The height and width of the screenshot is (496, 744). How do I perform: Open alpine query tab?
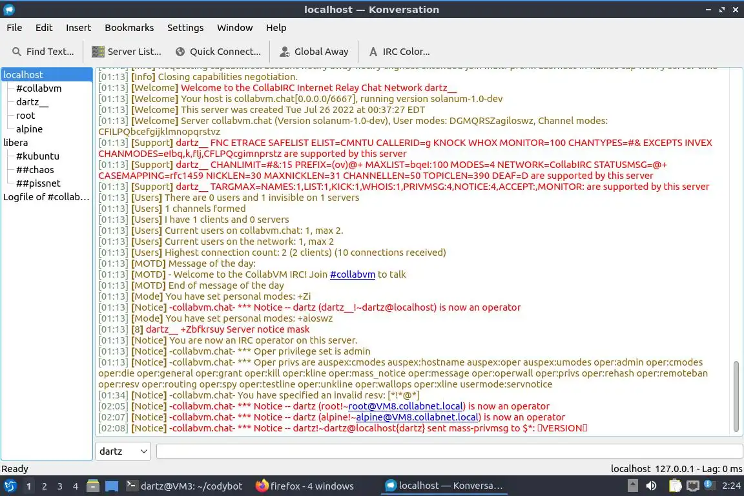29,129
